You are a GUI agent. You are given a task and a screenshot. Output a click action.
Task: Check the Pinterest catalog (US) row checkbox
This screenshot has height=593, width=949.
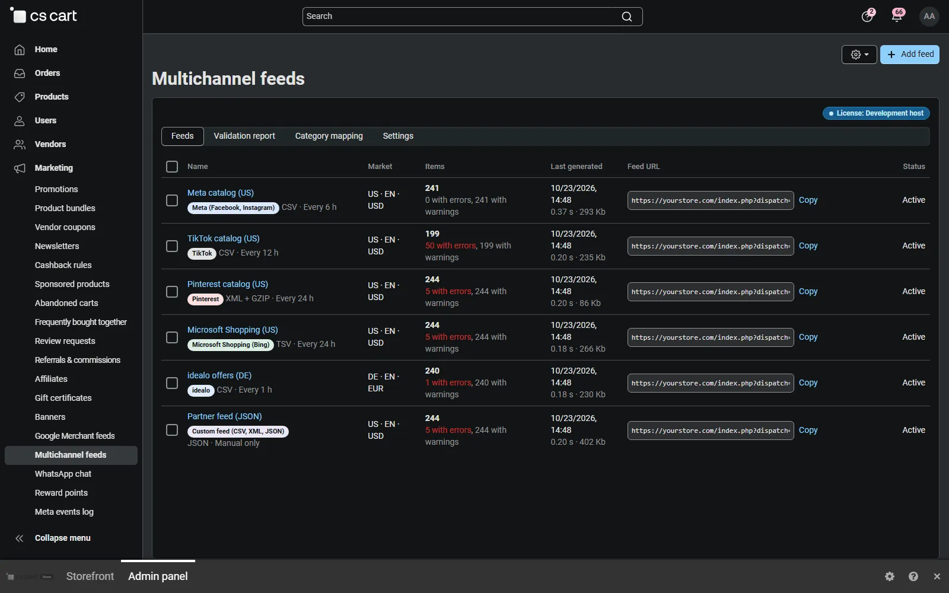[x=172, y=292]
